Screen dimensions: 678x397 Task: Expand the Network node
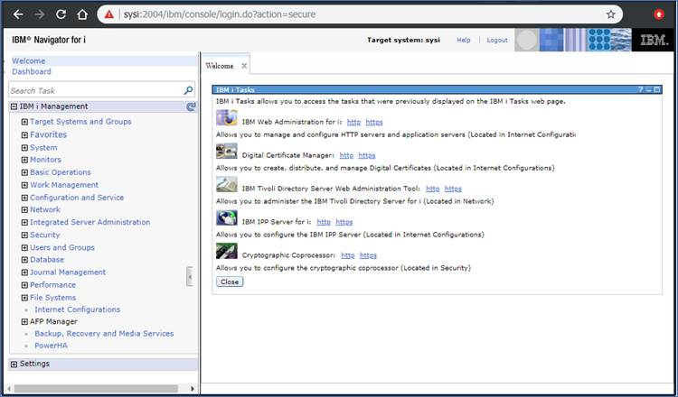[24, 209]
